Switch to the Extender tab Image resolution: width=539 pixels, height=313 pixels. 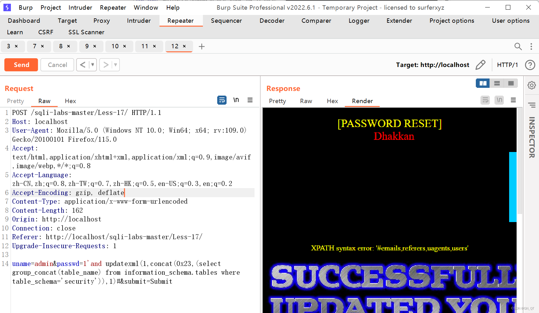click(399, 21)
